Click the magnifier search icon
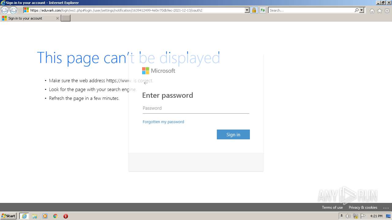 pos(356,10)
